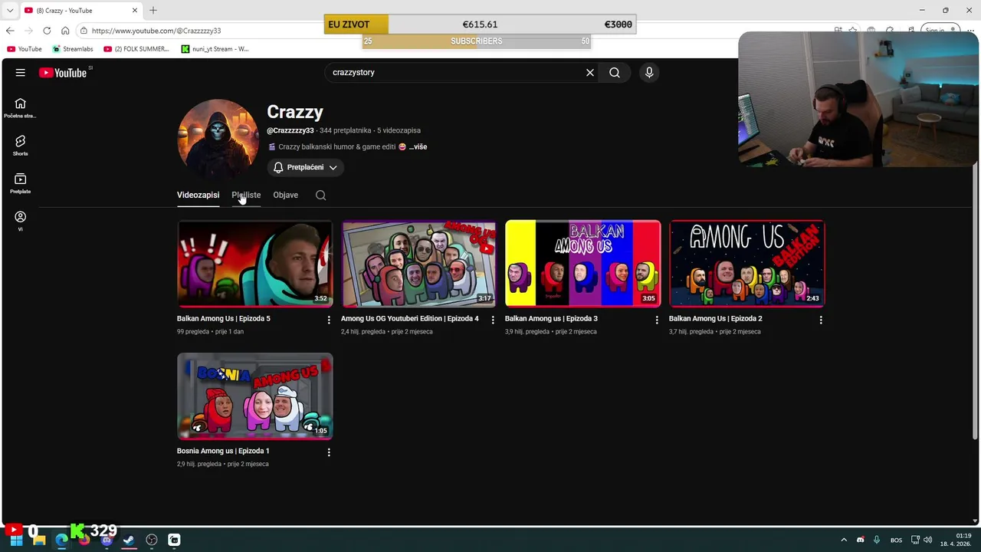Open three-dot menu for Epizoda 3

point(657,320)
